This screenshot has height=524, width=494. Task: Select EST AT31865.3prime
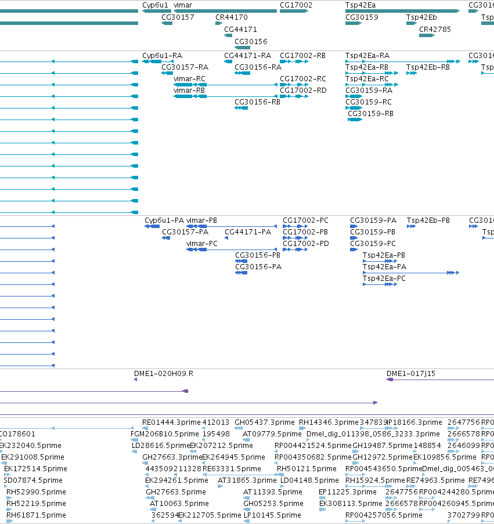click(247, 480)
